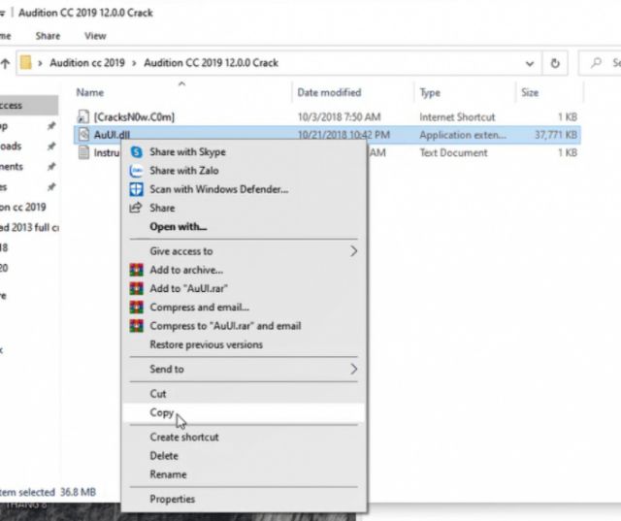Click the Up arrow navigation icon

click(x=5, y=63)
